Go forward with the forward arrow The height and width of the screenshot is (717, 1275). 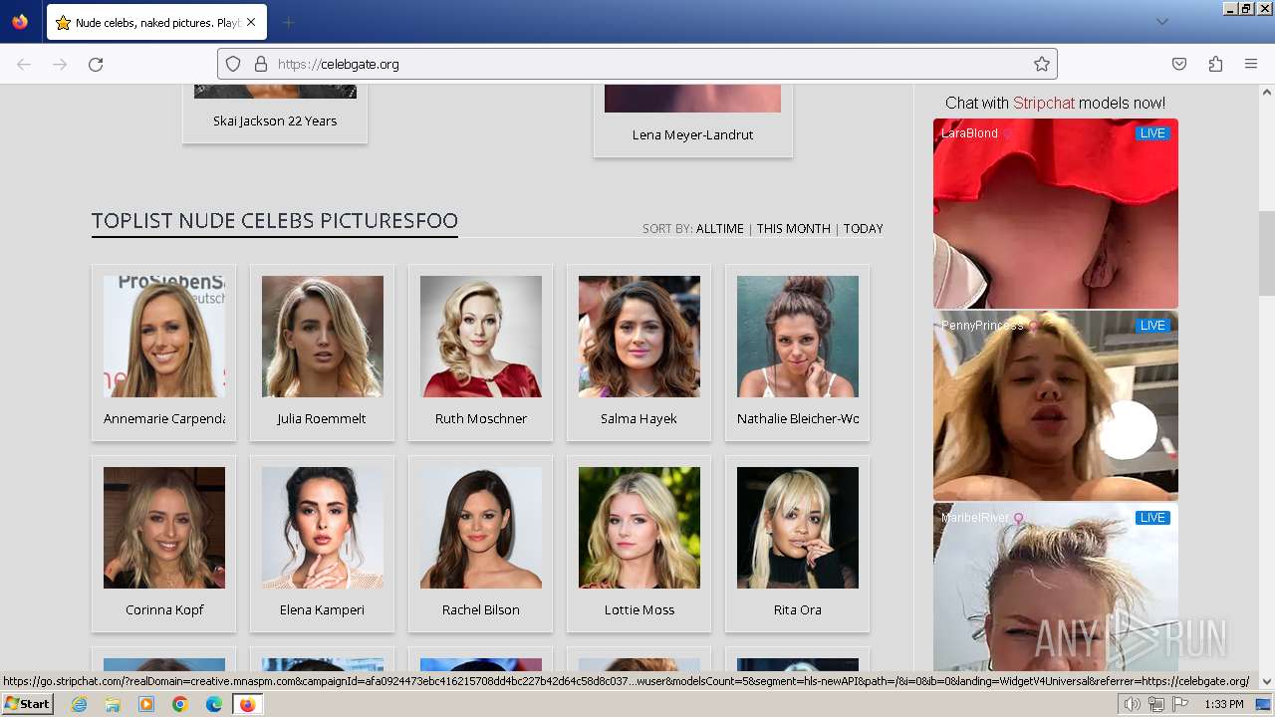(x=60, y=64)
